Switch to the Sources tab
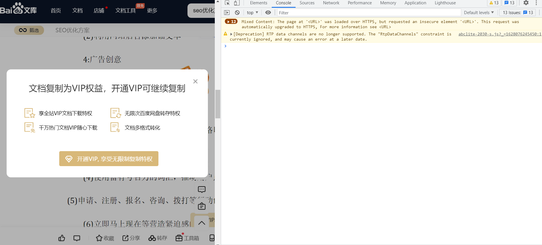Screen dimensions: 542x245 [307, 3]
